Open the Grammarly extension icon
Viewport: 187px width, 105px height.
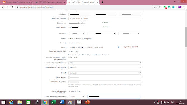coord(169,7)
